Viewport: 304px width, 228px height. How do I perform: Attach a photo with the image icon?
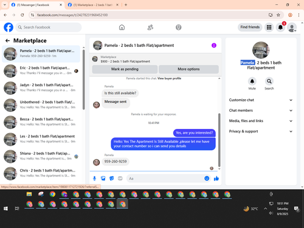pos(103,178)
